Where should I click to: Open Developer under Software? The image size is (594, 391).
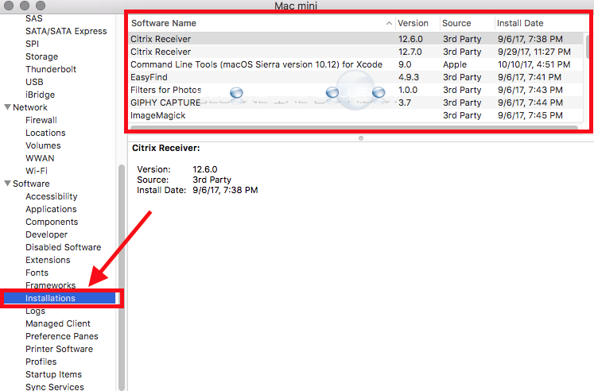point(47,234)
